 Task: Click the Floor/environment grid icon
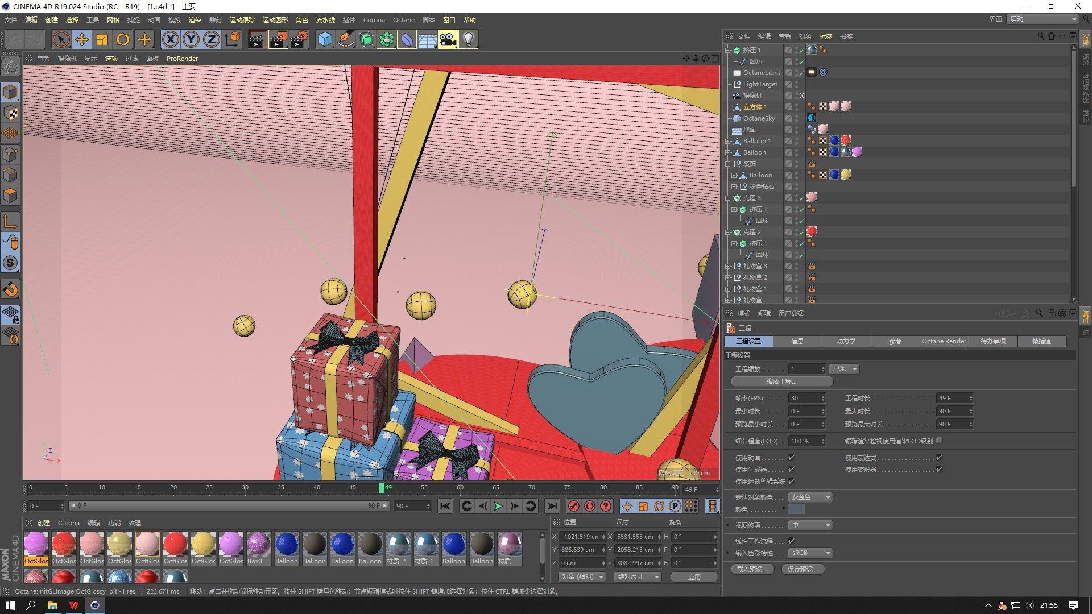coord(427,39)
